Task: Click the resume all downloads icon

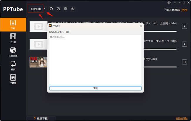Action: (51, 9)
